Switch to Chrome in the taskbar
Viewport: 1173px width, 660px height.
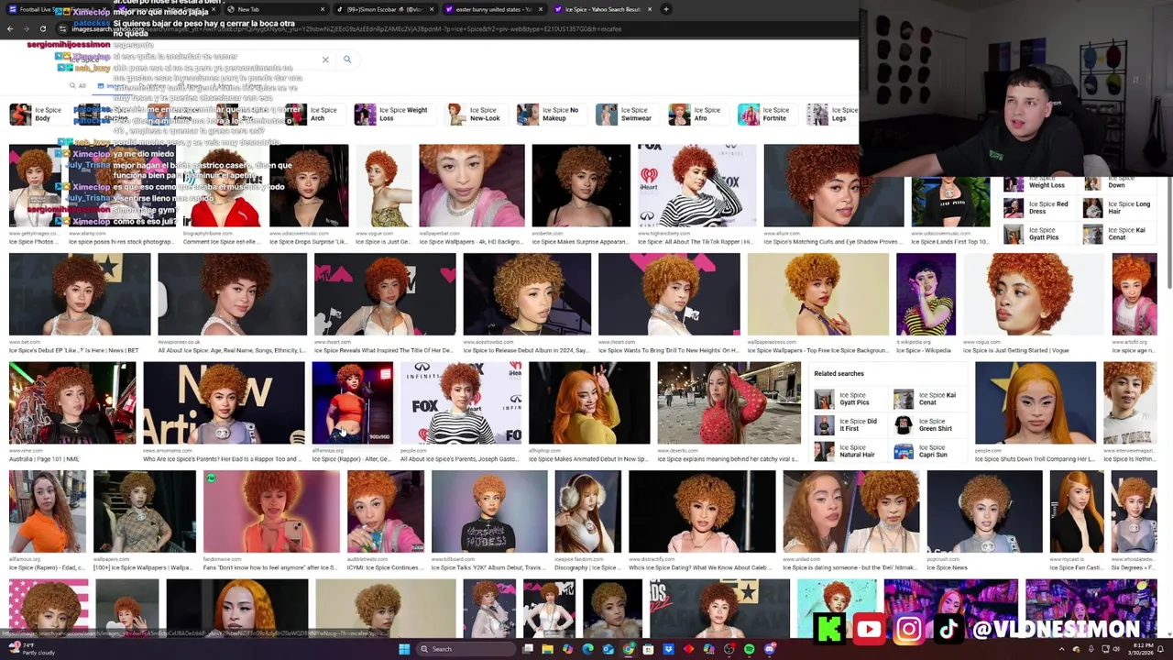point(628,649)
